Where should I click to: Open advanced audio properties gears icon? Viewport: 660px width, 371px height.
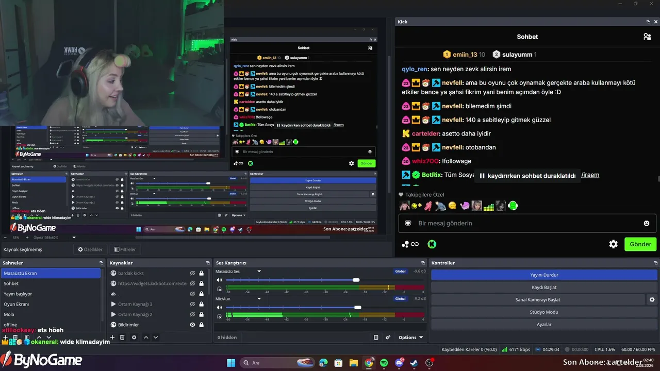388,338
